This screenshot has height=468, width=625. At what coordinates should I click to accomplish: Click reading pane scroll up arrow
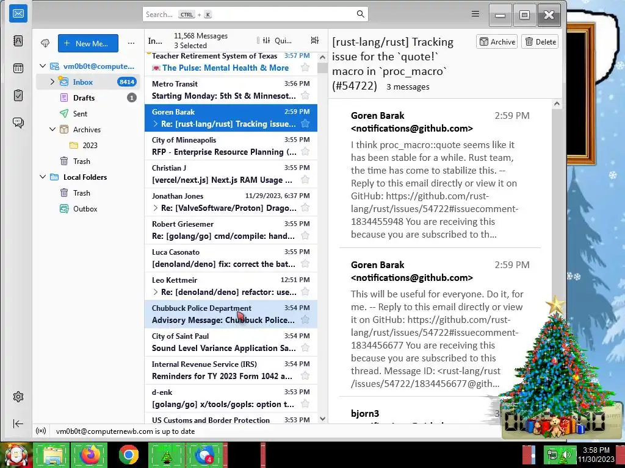click(x=557, y=104)
